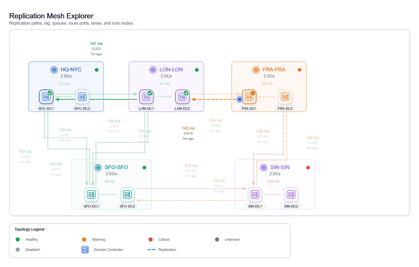
Task: Click the Healthy legend green swatch
Action: (18, 239)
